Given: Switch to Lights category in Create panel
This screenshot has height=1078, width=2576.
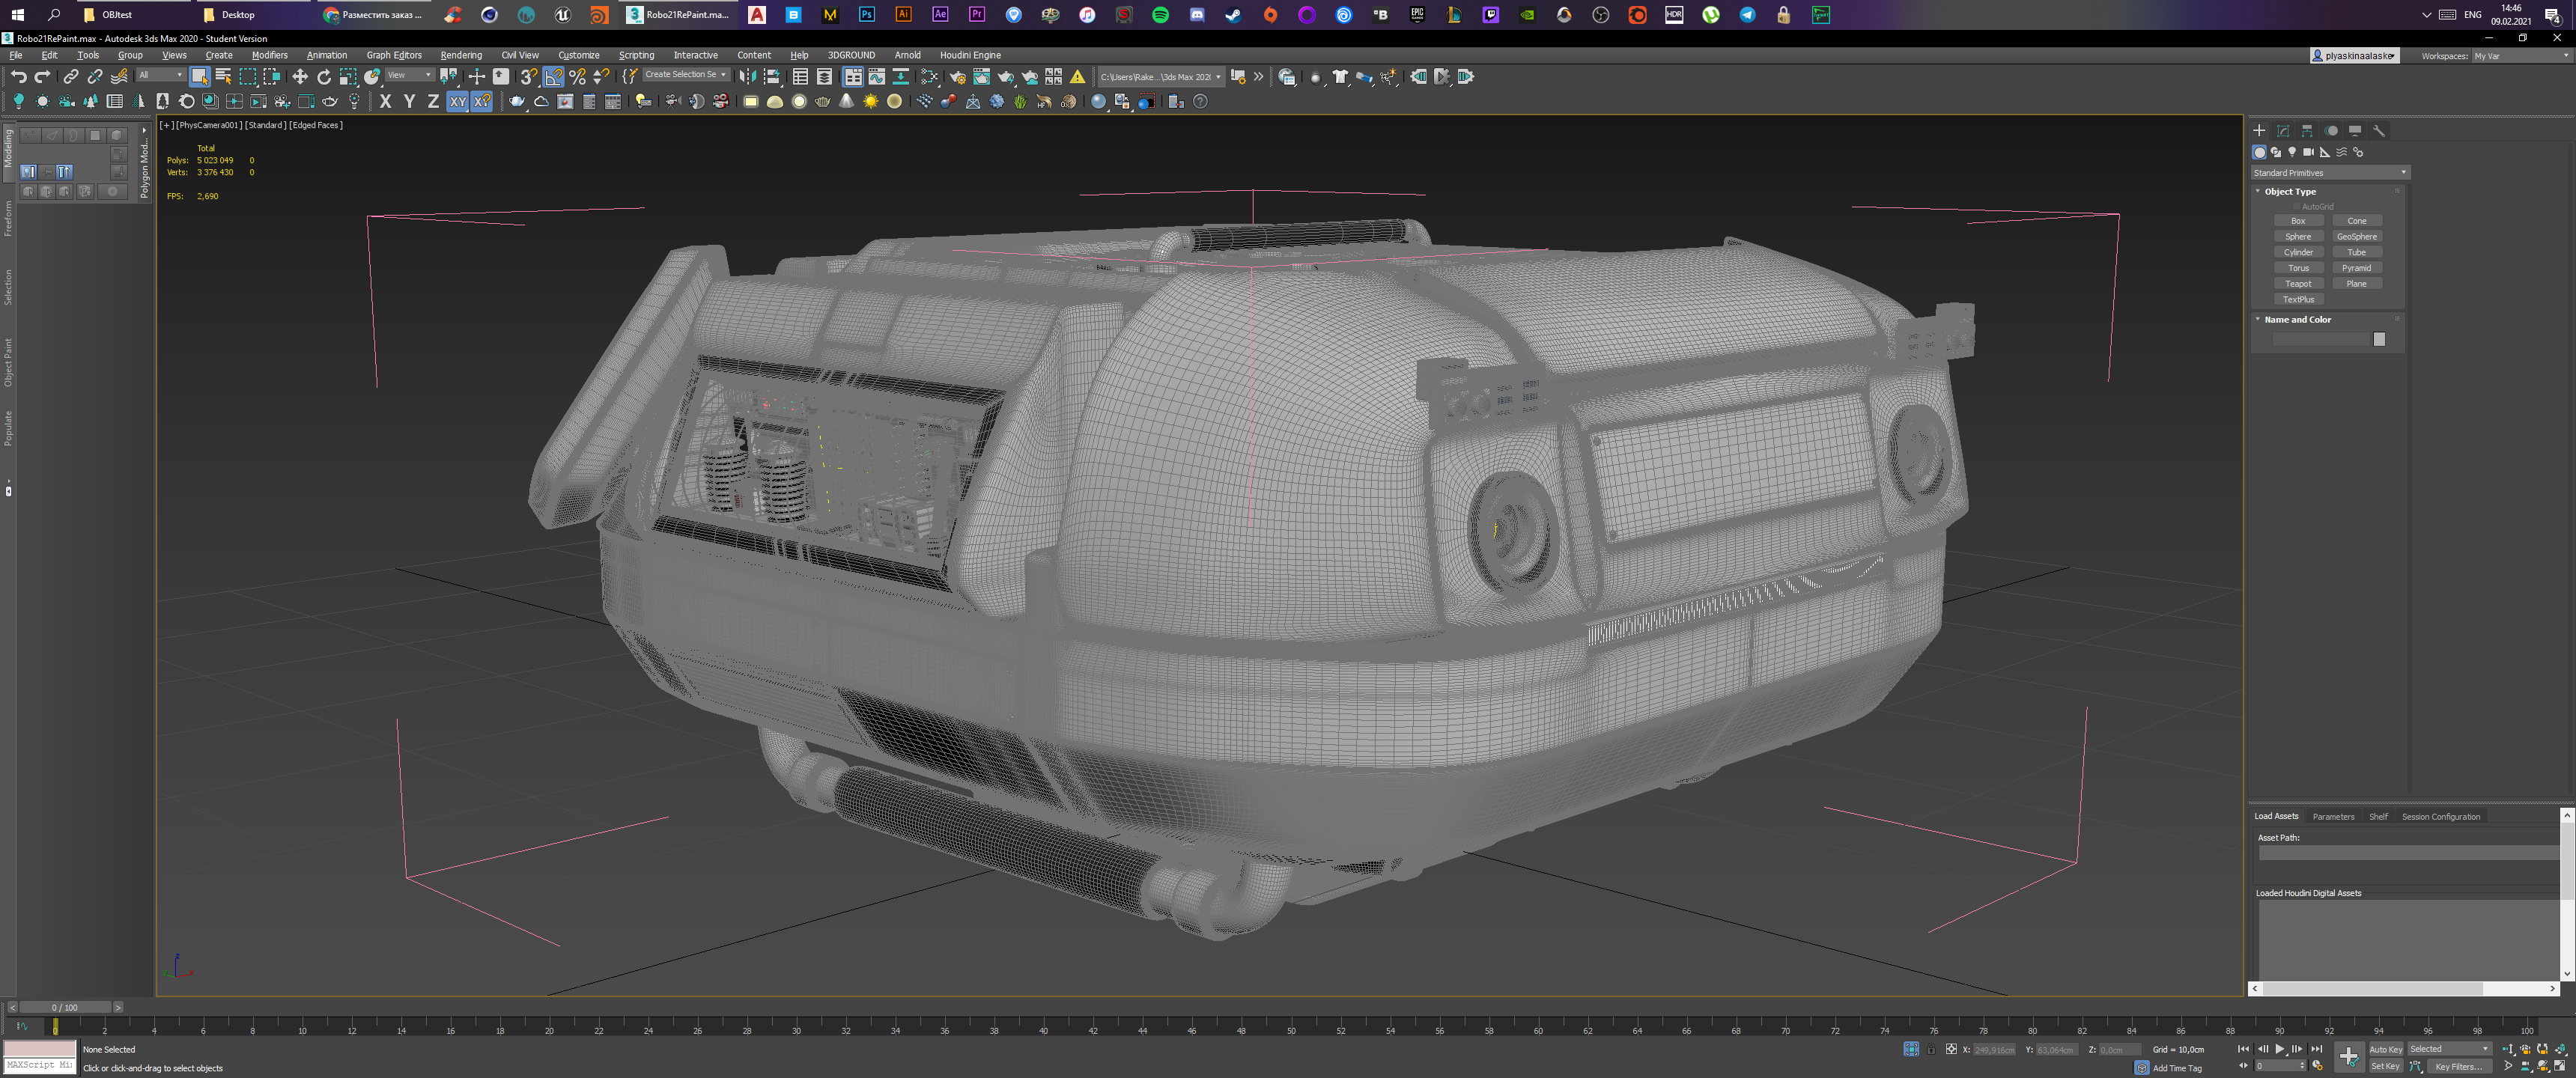Looking at the screenshot, I should coord(2291,153).
